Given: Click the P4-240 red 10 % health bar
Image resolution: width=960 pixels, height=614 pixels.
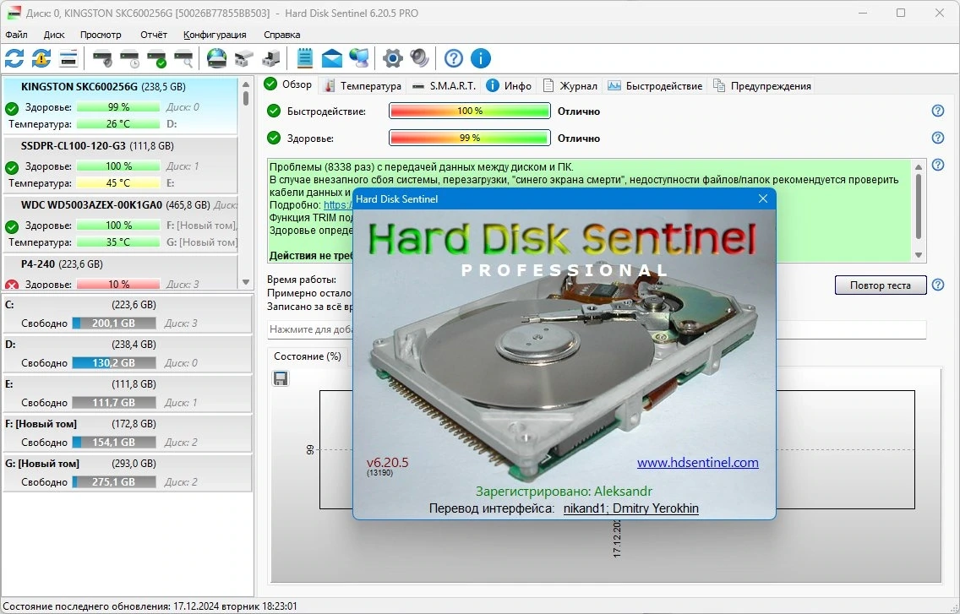Looking at the screenshot, I should tap(118, 284).
